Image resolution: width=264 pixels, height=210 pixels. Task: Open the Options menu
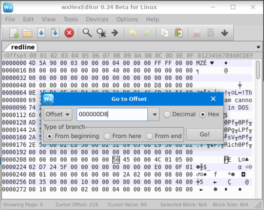pyautogui.click(x=127, y=19)
